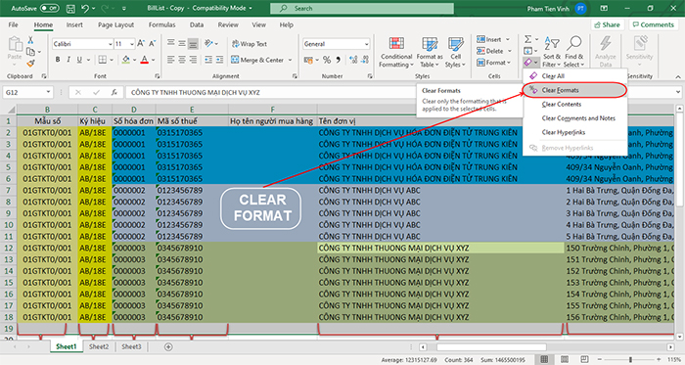Open Sort & Filter menu
This screenshot has height=365, width=685.
click(x=552, y=52)
